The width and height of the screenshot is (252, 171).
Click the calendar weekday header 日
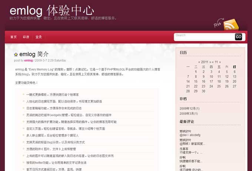(235, 67)
